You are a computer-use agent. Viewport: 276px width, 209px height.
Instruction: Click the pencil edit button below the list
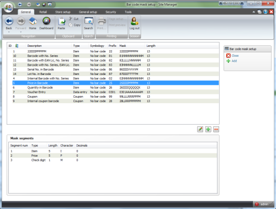coord(200,129)
